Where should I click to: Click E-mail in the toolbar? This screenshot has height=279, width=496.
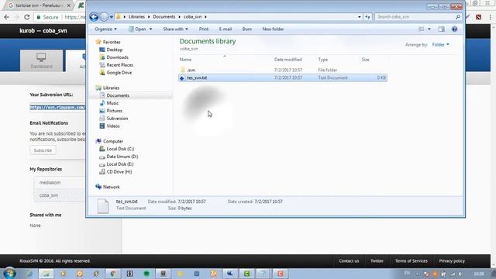point(226,29)
